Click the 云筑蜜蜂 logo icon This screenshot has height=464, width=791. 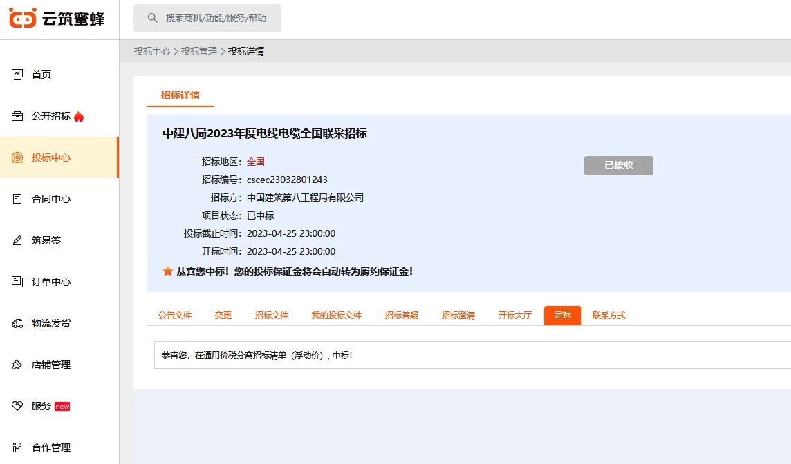23,18
